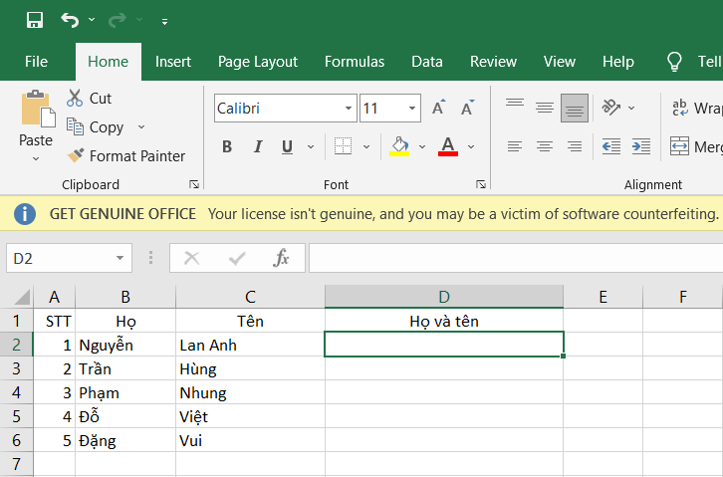This screenshot has width=723, height=477.
Task: Increase the font size
Action: pos(438,108)
